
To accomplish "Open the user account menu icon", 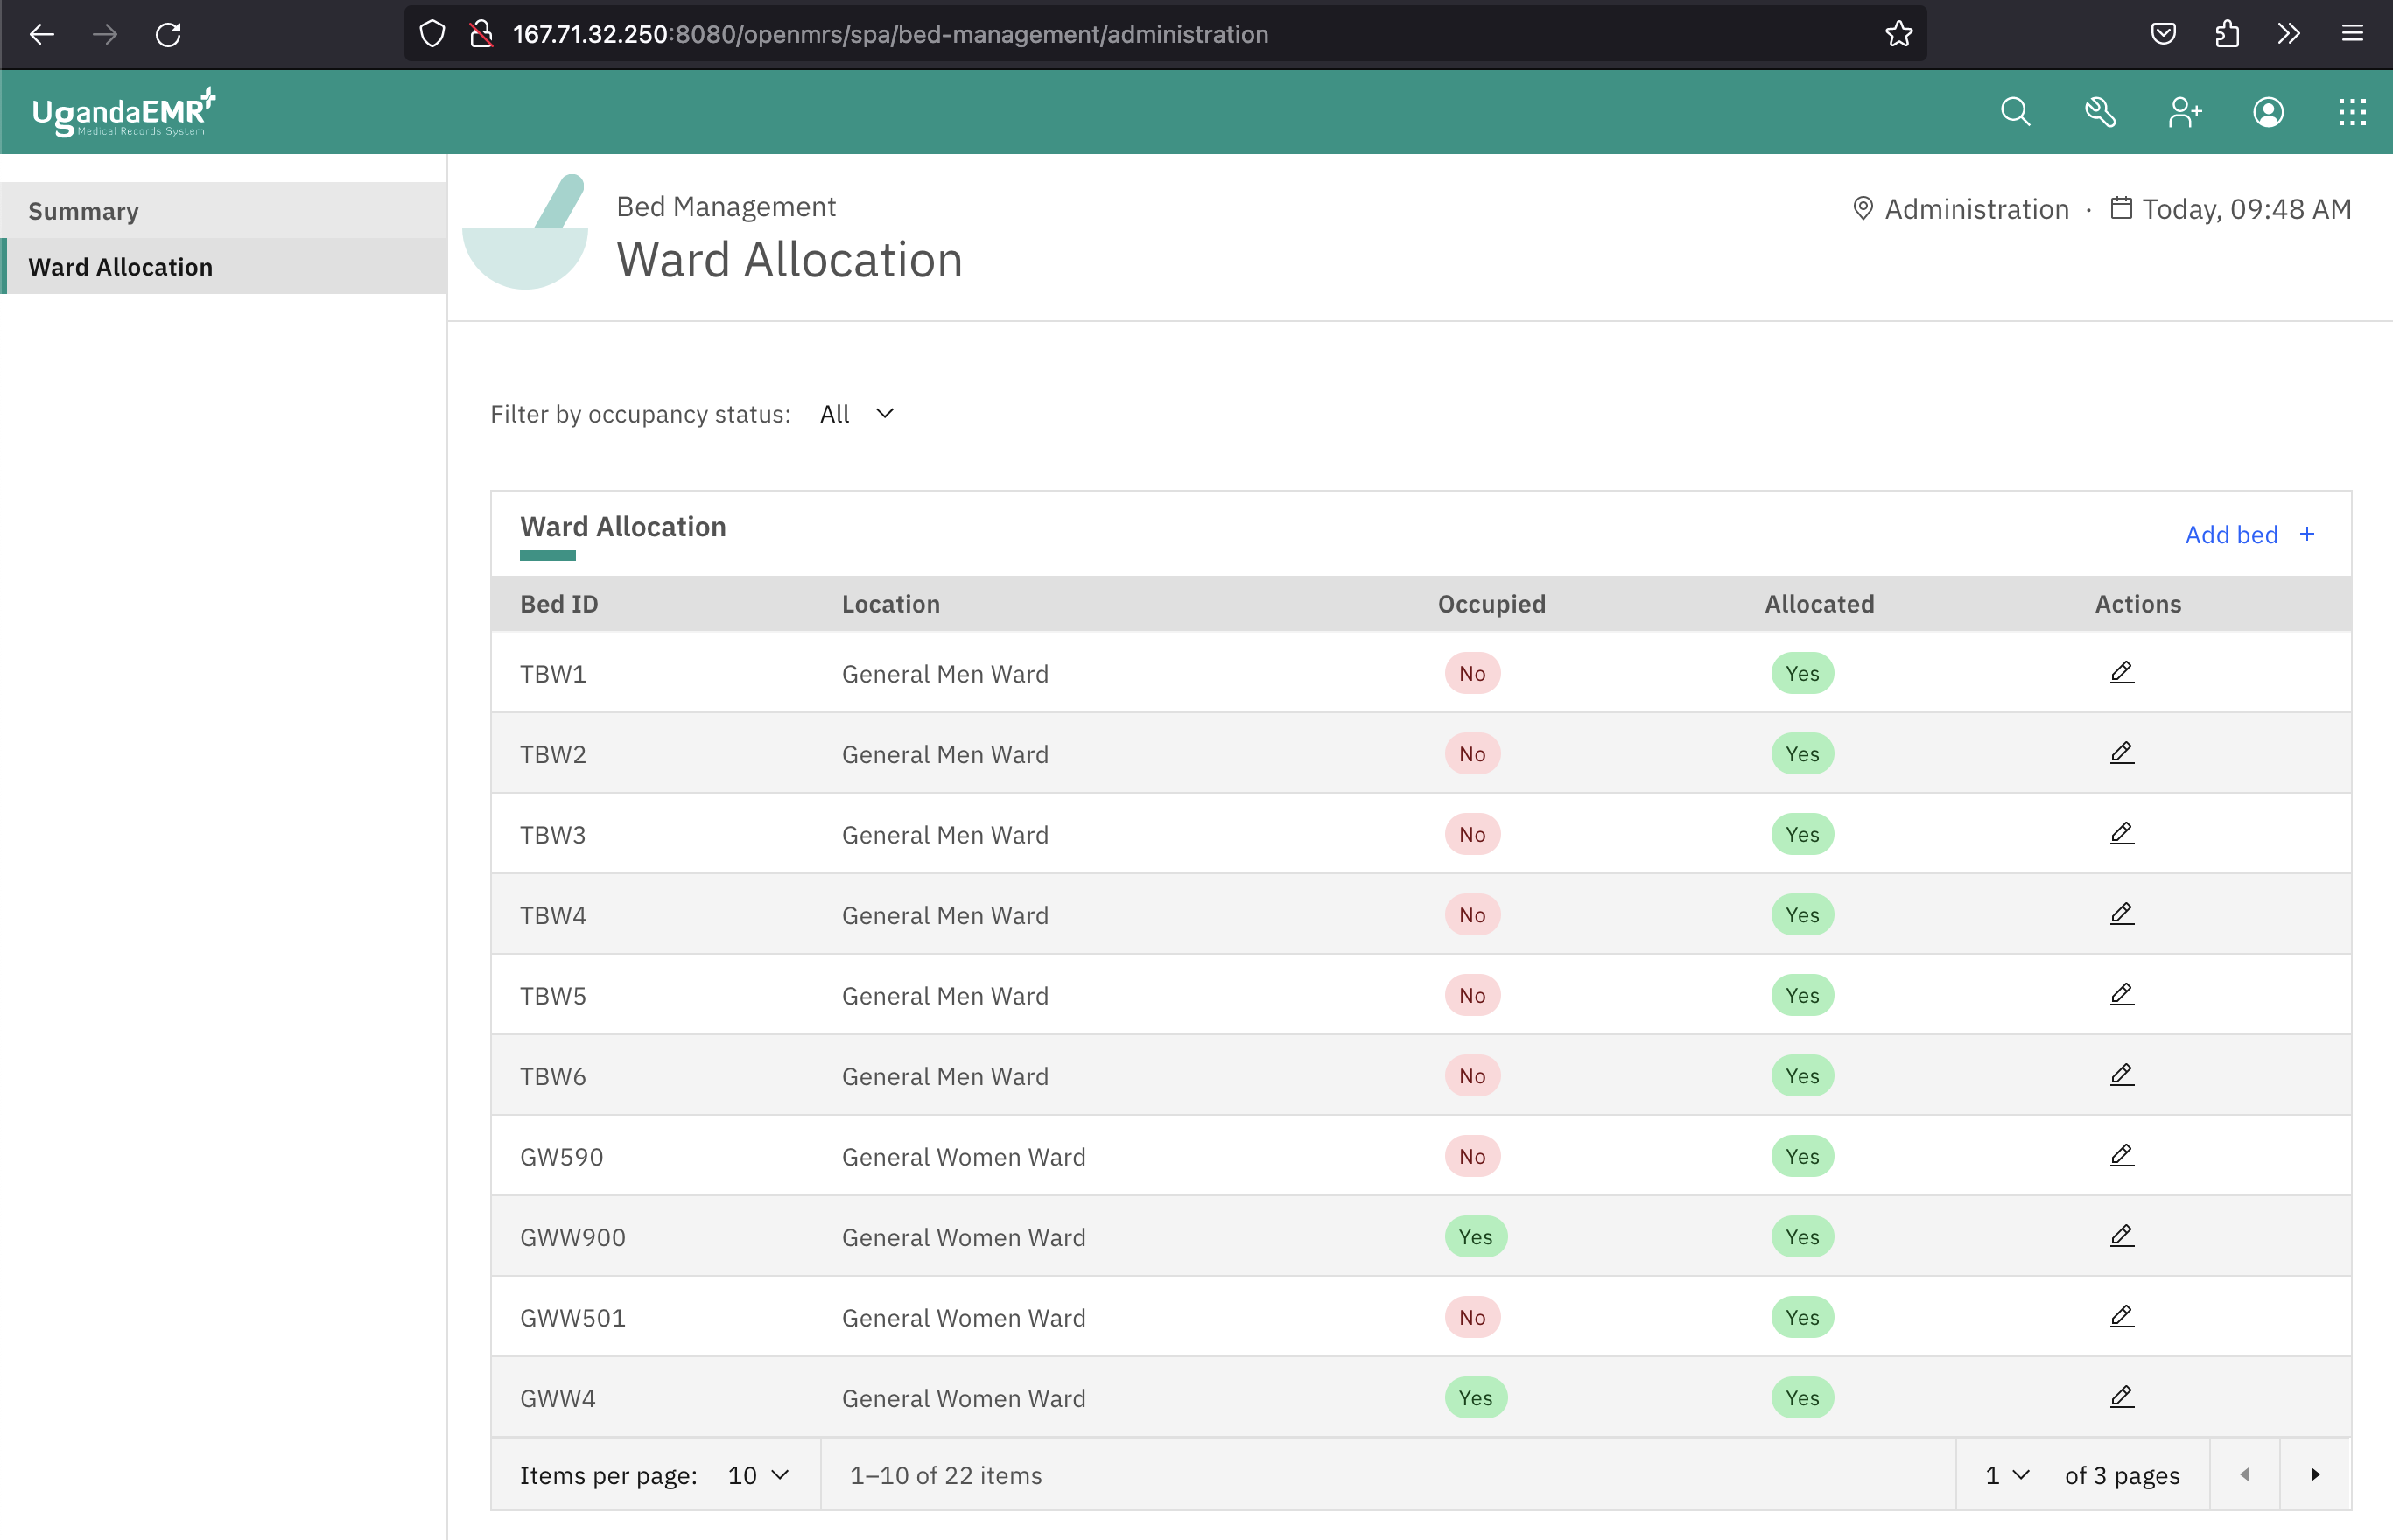I will click(2268, 112).
